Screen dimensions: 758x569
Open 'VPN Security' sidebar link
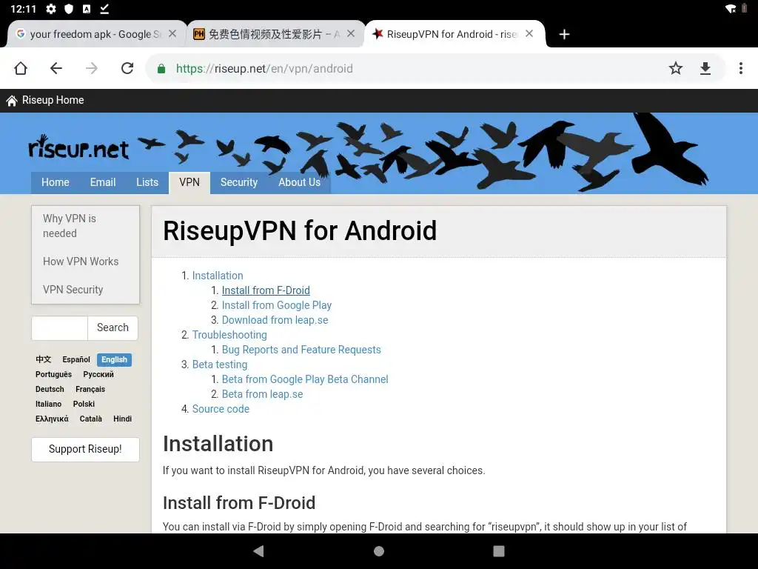73,290
